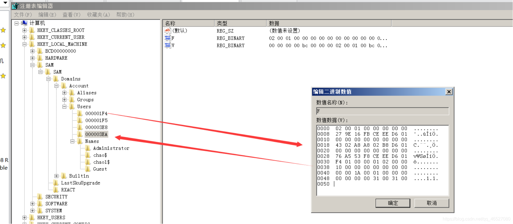This screenshot has height=224, width=513.
Task: Expand HKEY_CLASSES_ROOT node
Action: [x=24, y=30]
